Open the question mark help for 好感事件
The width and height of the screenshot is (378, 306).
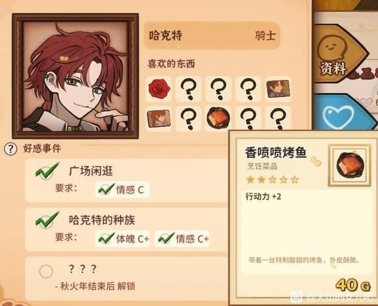point(10,149)
